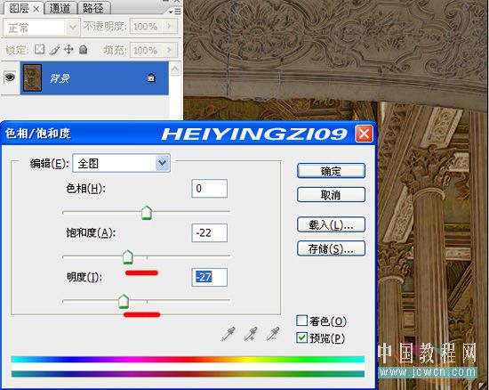This screenshot has height=390, width=489.
Task: Open the 正常 blend mode dropdown
Action: coord(41,28)
